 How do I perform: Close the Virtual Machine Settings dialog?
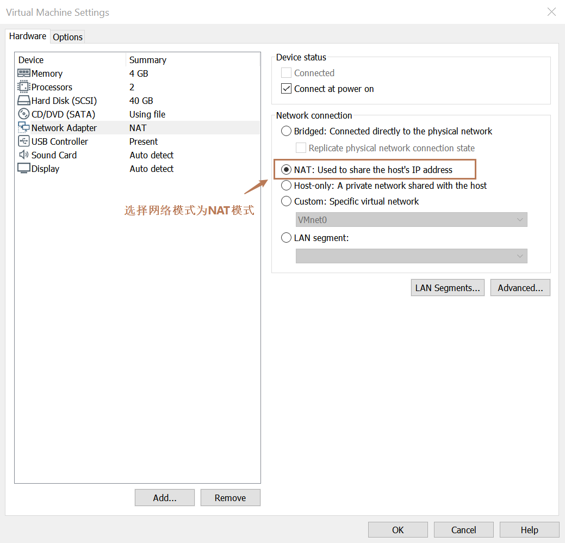point(551,12)
